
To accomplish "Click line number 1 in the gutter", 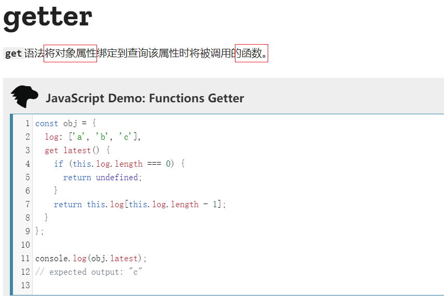I will pyautogui.click(x=27, y=124).
